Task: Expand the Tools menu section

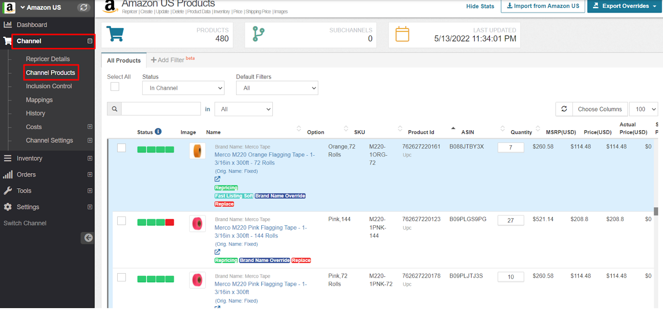Action: pyautogui.click(x=90, y=191)
